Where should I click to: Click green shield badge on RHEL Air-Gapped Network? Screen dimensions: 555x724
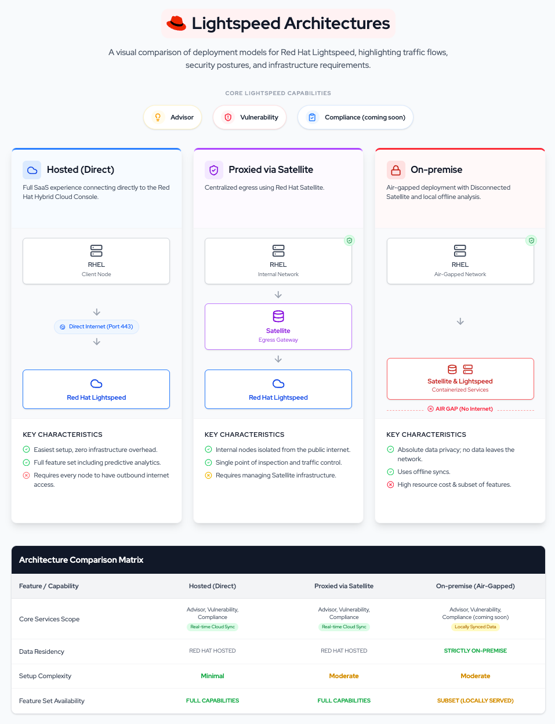coord(531,240)
